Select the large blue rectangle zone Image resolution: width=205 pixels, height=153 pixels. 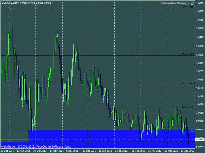pyautogui.click(x=112, y=136)
